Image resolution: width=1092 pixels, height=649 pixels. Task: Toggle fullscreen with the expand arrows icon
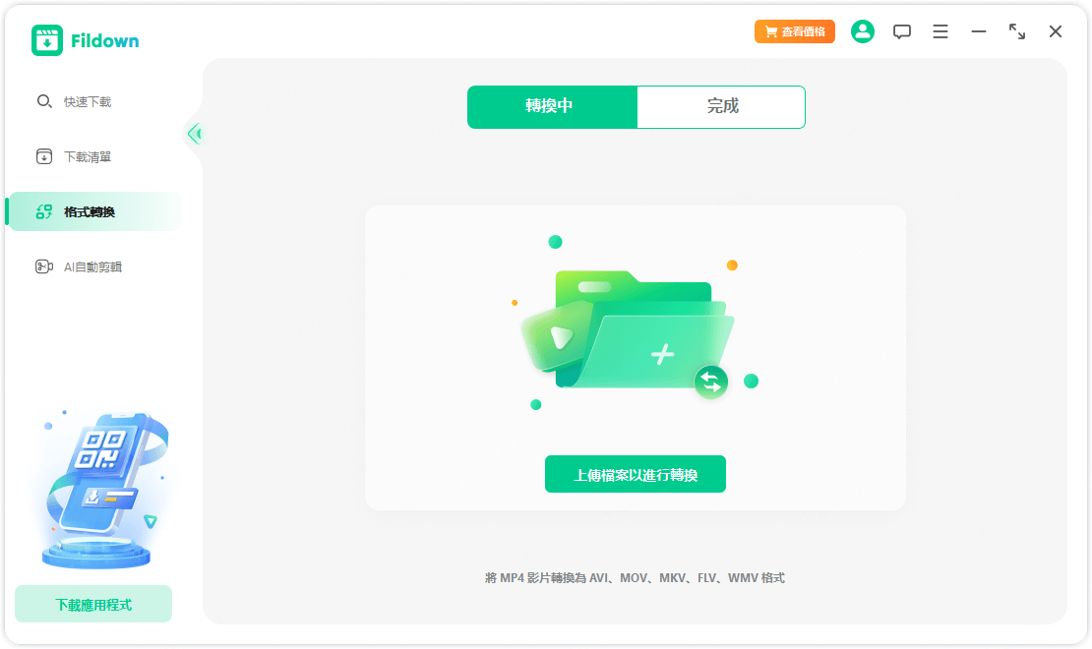[1017, 31]
